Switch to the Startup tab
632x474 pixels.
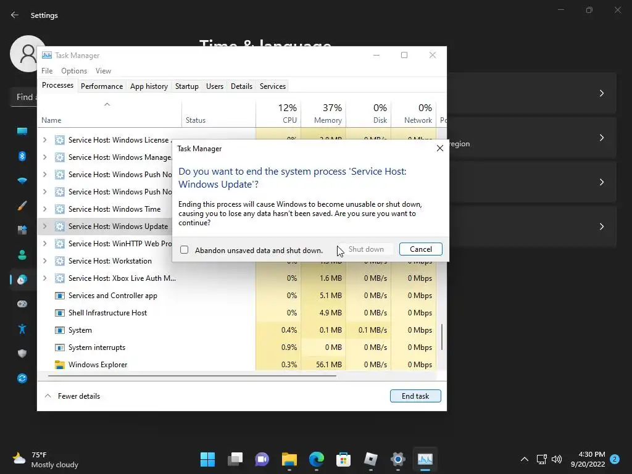(186, 86)
